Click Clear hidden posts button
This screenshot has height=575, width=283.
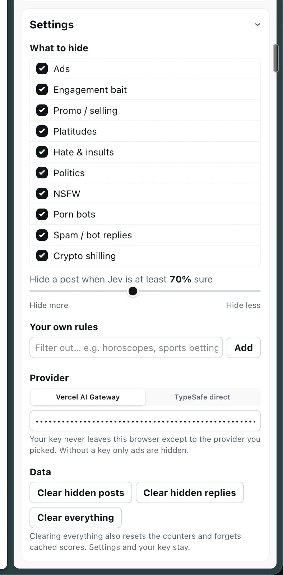(x=81, y=492)
